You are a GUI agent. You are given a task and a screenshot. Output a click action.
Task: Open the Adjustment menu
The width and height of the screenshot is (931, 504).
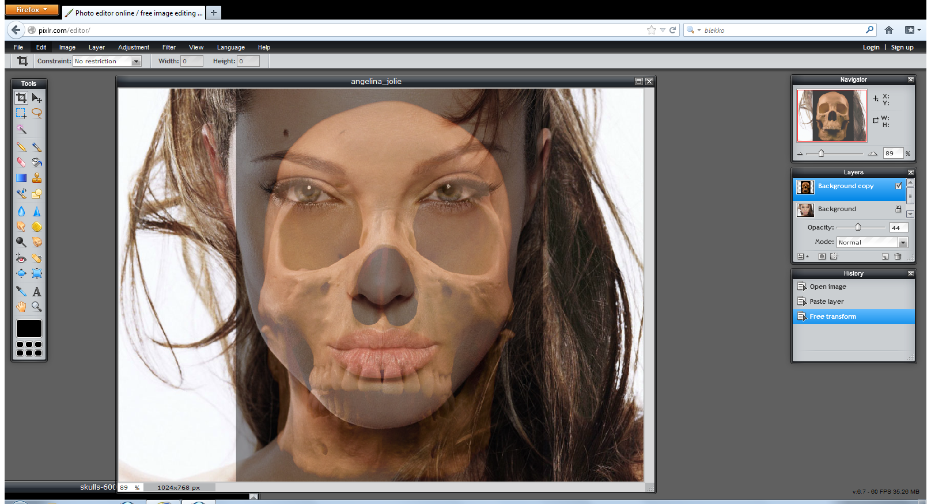134,47
